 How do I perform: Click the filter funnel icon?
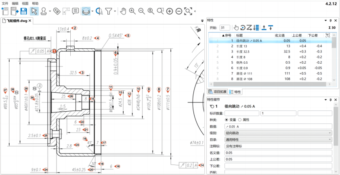(109, 11)
